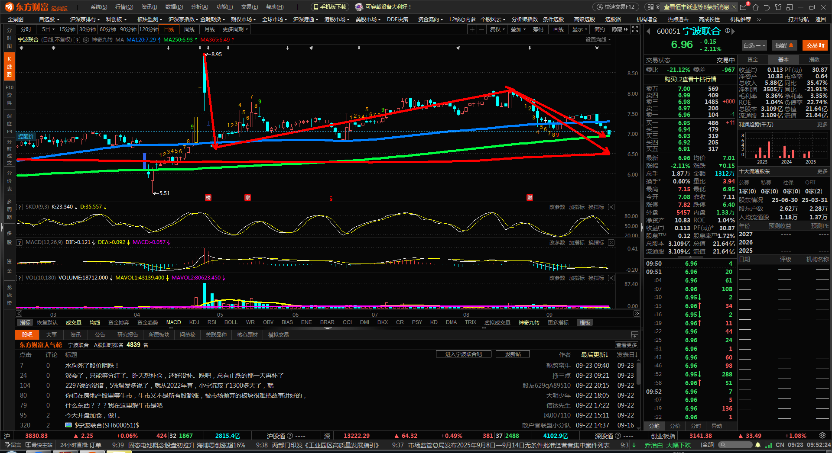Switch indicator to BOLL

pos(231,322)
